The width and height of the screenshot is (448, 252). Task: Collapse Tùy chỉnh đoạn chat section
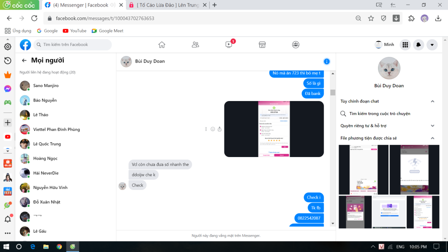point(432,101)
